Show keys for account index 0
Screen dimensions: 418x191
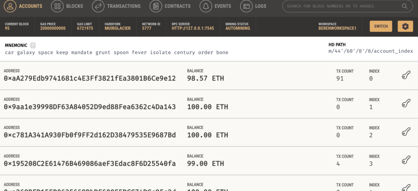tap(406, 76)
